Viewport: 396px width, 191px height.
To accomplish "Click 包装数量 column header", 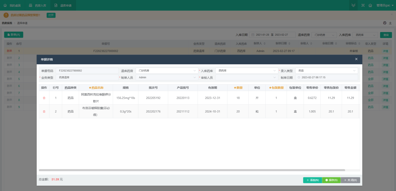I will [x=276, y=88].
